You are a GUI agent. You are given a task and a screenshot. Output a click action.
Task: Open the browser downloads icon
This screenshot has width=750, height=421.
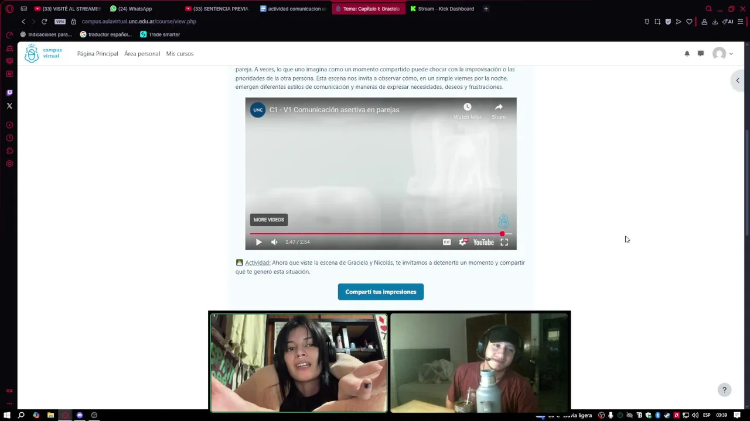(715, 22)
